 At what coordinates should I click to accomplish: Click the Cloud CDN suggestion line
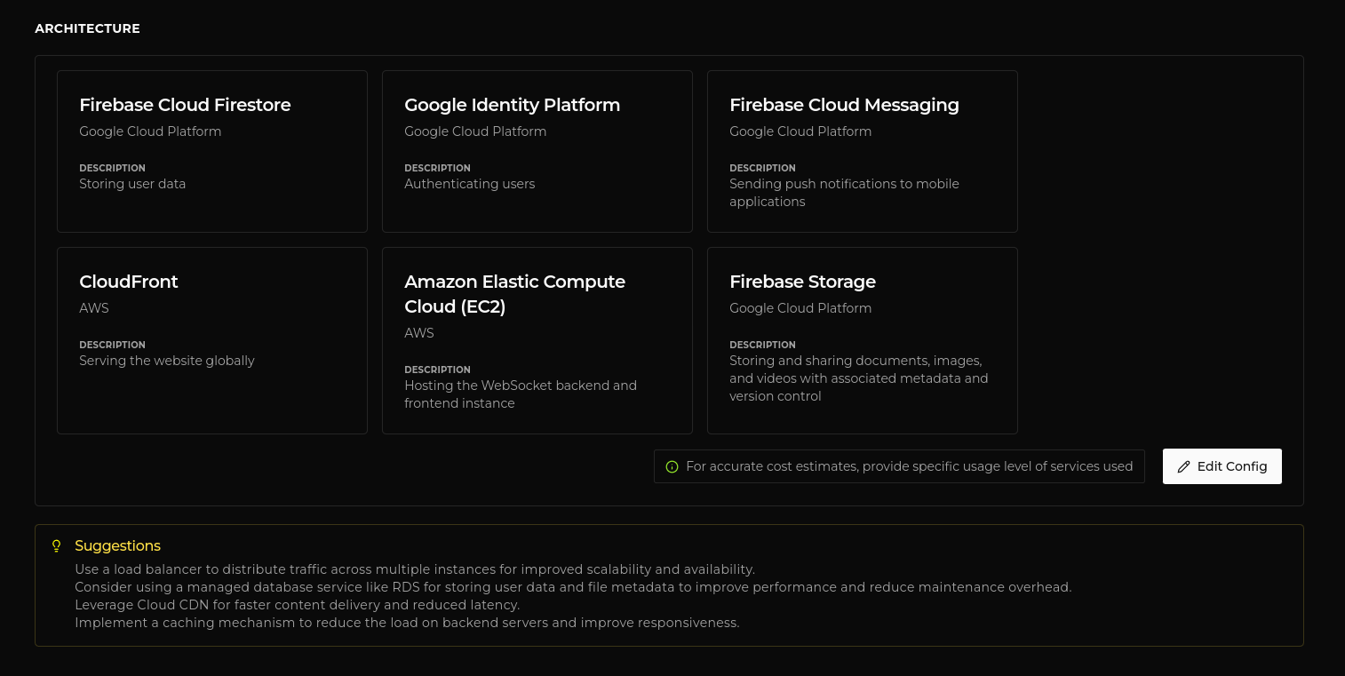point(297,605)
